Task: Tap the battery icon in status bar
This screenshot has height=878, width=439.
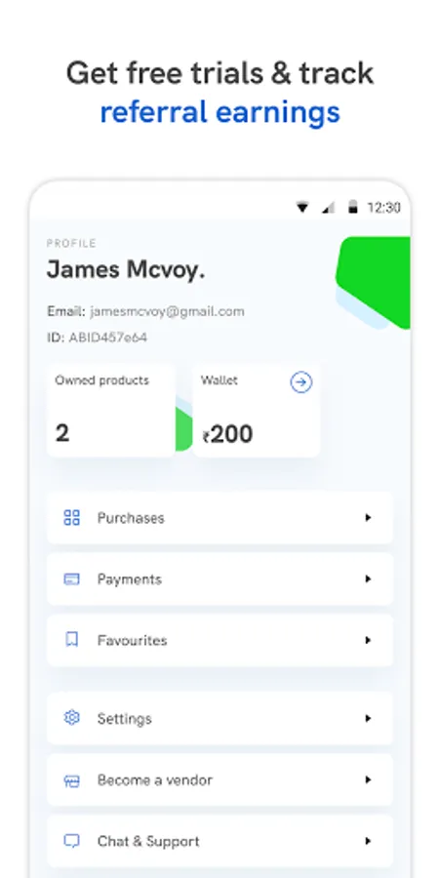Action: pos(353,208)
